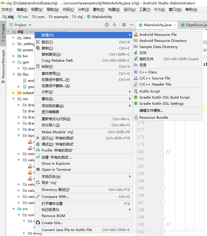This screenshot has width=207, height=236.
Task: Click the sync icon beside 同步 'clsj'
Action: pos(38,182)
